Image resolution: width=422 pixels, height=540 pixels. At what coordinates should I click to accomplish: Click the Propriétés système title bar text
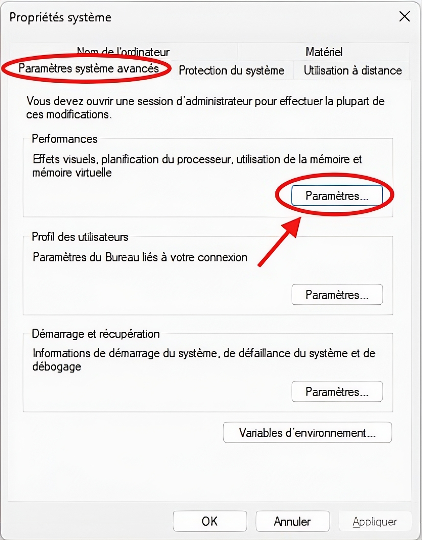60,17
